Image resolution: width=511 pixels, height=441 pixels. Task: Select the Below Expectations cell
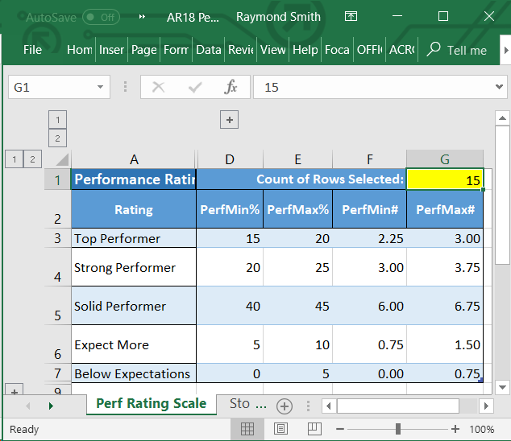(x=134, y=373)
